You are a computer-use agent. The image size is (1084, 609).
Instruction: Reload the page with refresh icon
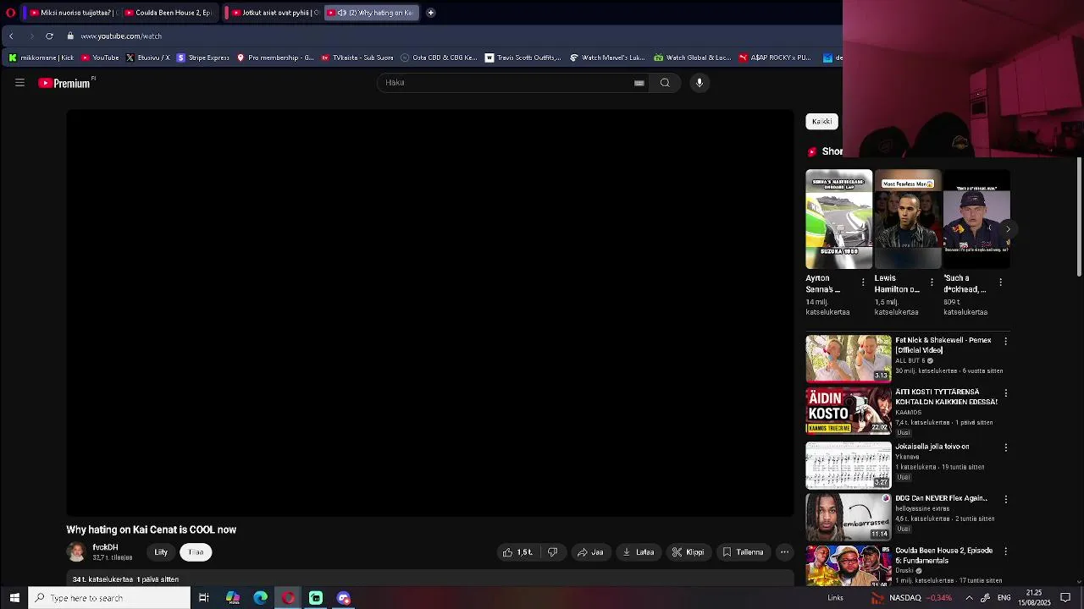click(x=49, y=36)
